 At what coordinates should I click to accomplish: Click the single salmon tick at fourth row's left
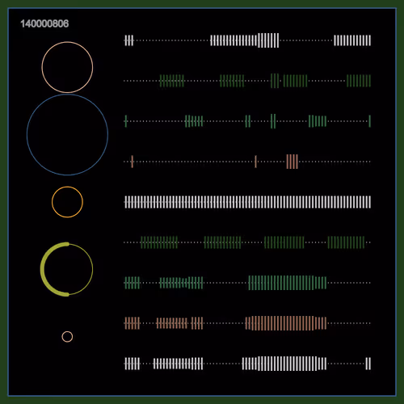(x=132, y=162)
